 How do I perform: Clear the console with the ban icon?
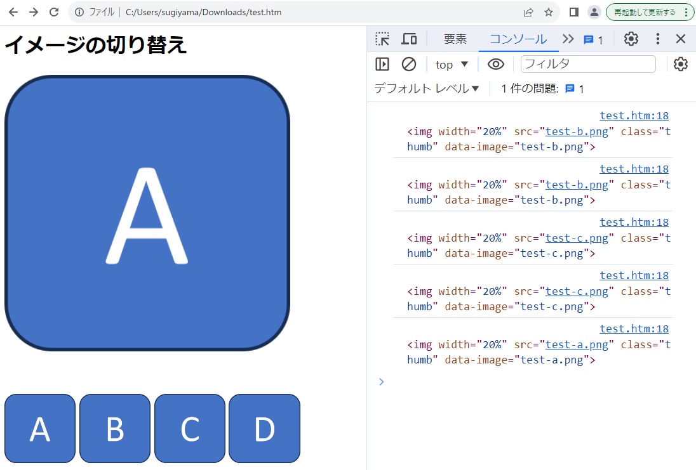point(409,64)
